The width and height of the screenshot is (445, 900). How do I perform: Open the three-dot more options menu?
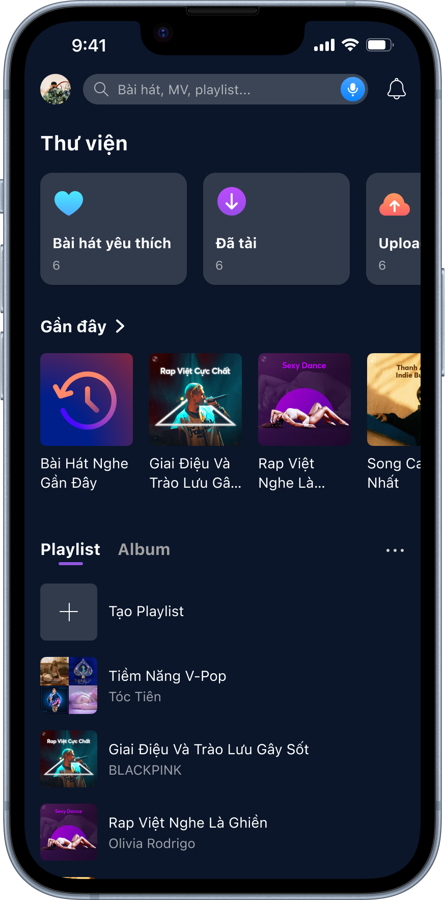pyautogui.click(x=395, y=550)
